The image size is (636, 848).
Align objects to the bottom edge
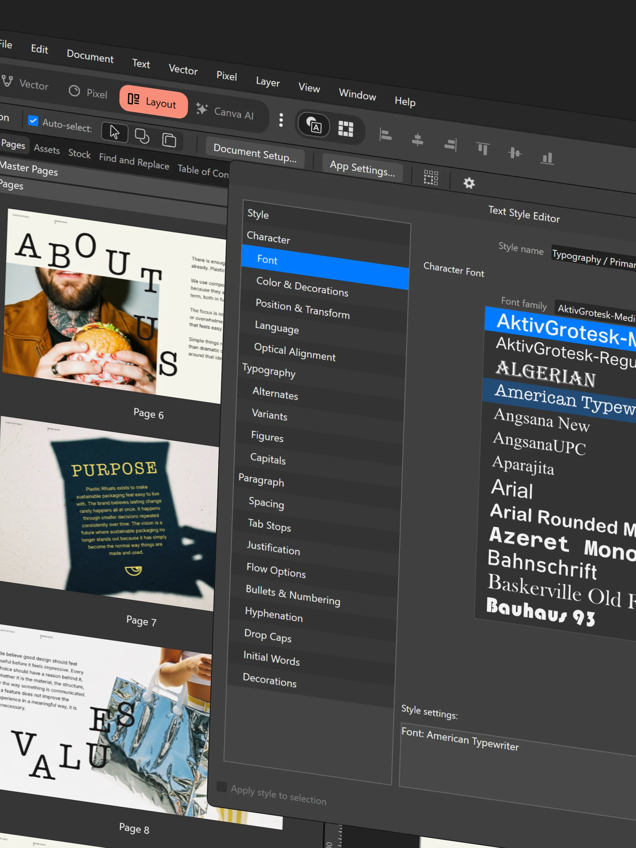[x=547, y=158]
